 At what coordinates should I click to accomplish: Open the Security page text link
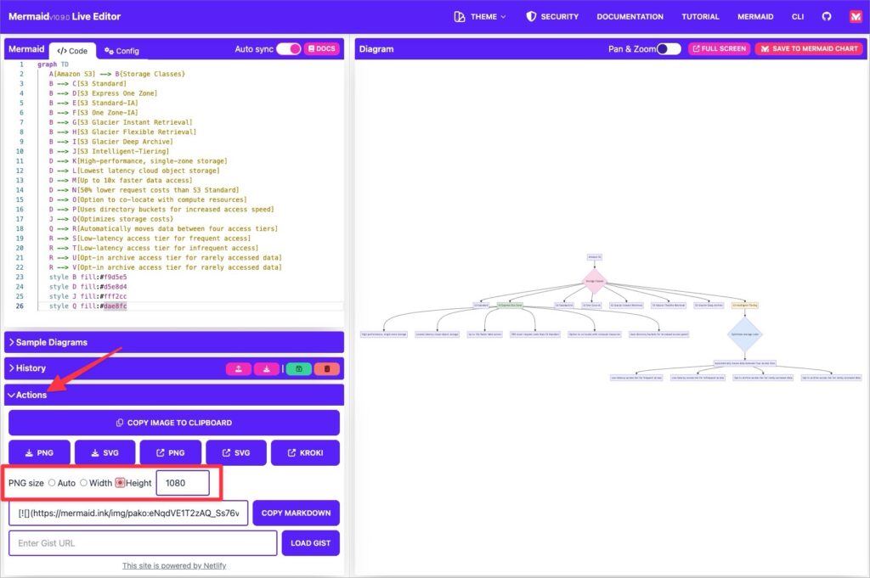click(x=559, y=17)
